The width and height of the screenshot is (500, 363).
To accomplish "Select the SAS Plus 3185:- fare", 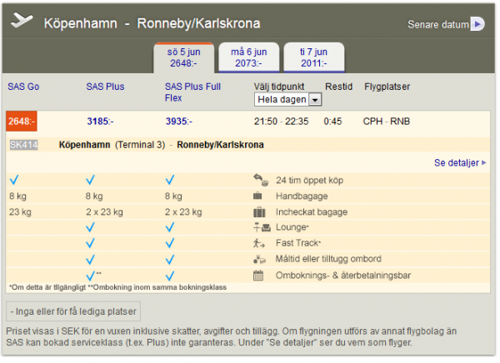I will (x=103, y=122).
